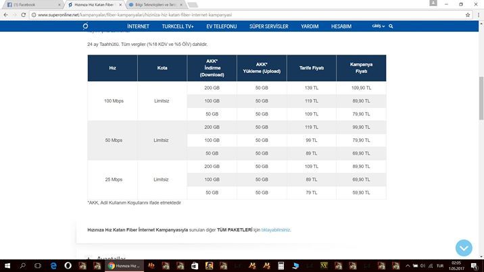Go forward using the browser forward arrow
Image resolution: width=484 pixels, height=272 pixels.
point(14,15)
